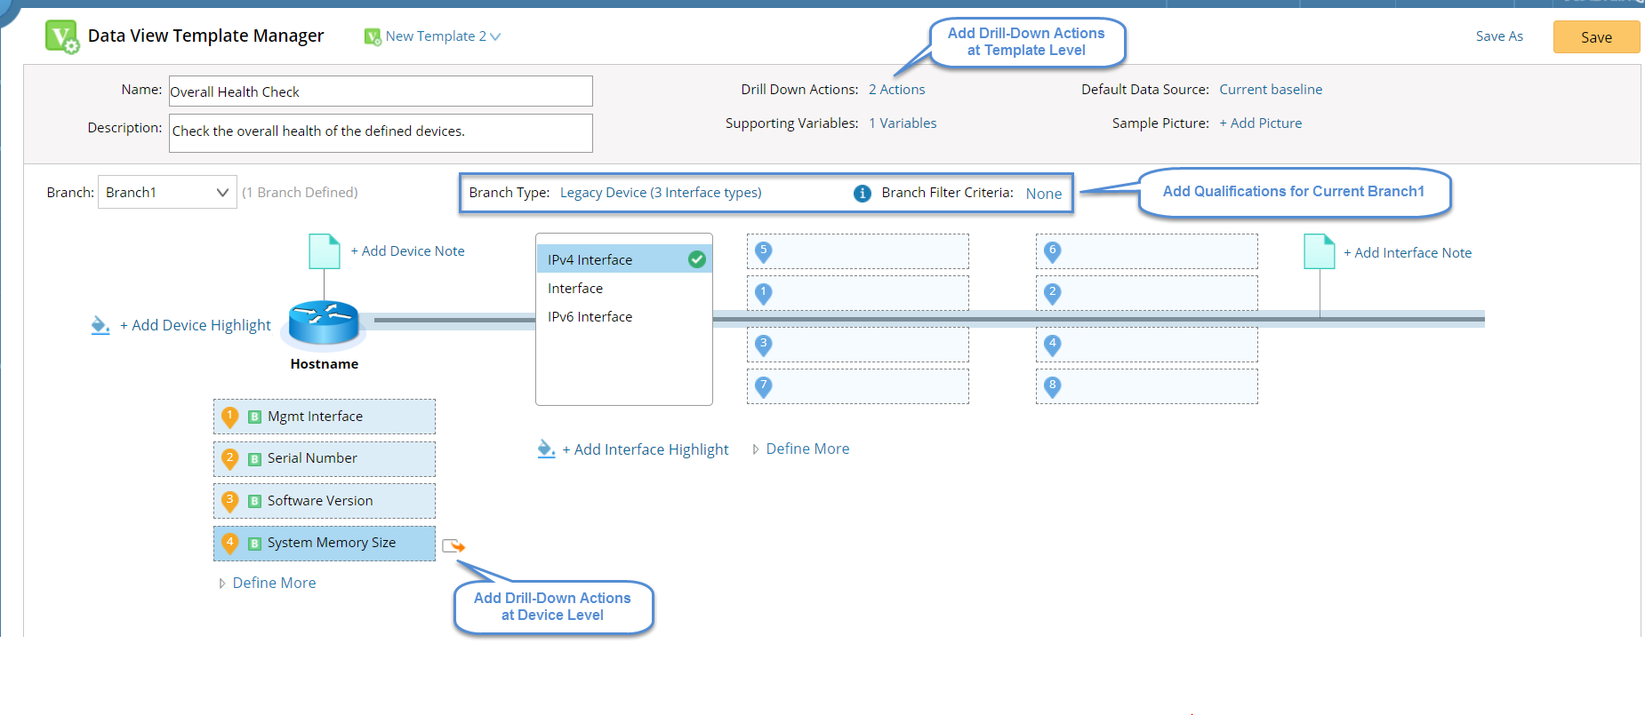Screen dimensions: 1645x715
Task: Open the New Template 2 dropdown
Action: coord(433,36)
